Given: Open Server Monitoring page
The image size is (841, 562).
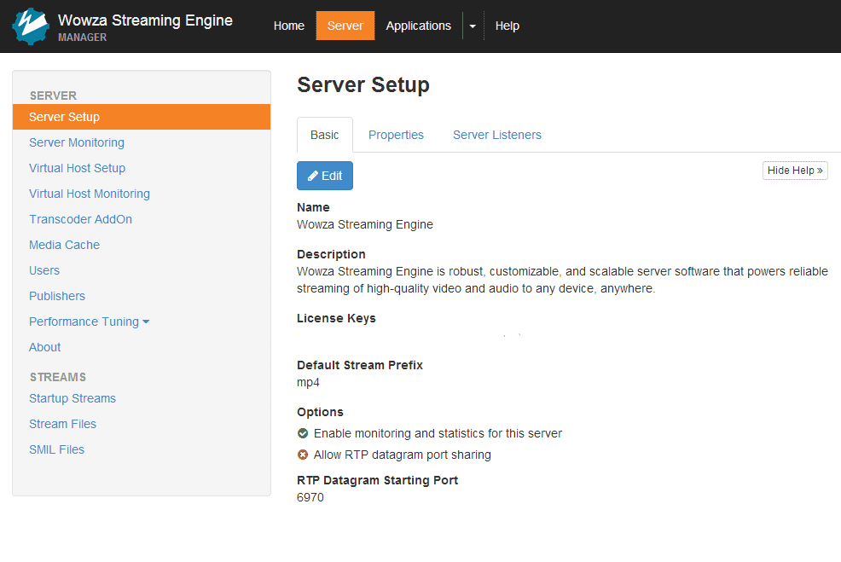Looking at the screenshot, I should tap(77, 142).
